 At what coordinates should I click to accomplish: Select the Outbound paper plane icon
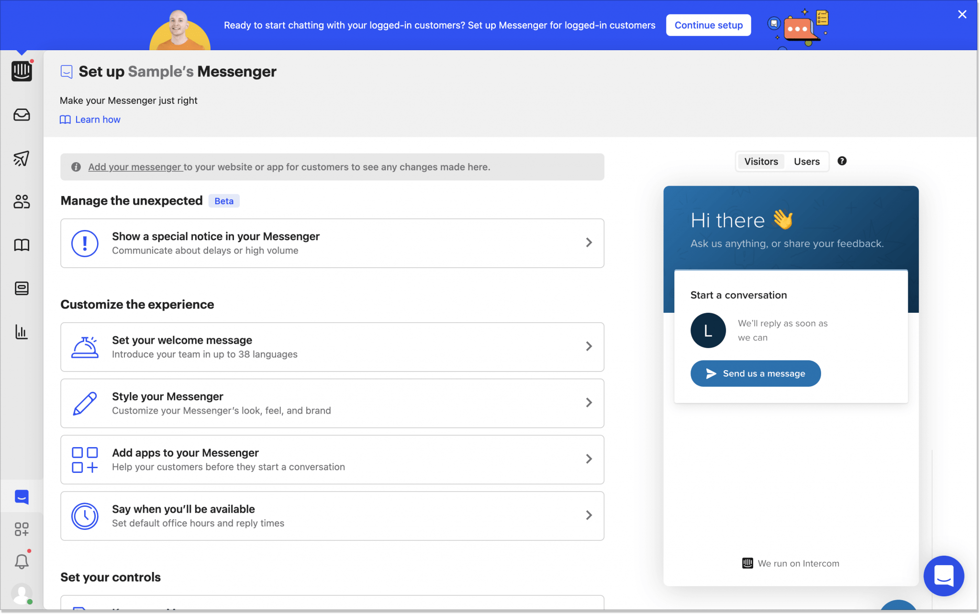click(22, 158)
